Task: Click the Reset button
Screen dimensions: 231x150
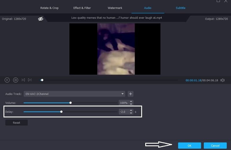Action: click(x=16, y=123)
